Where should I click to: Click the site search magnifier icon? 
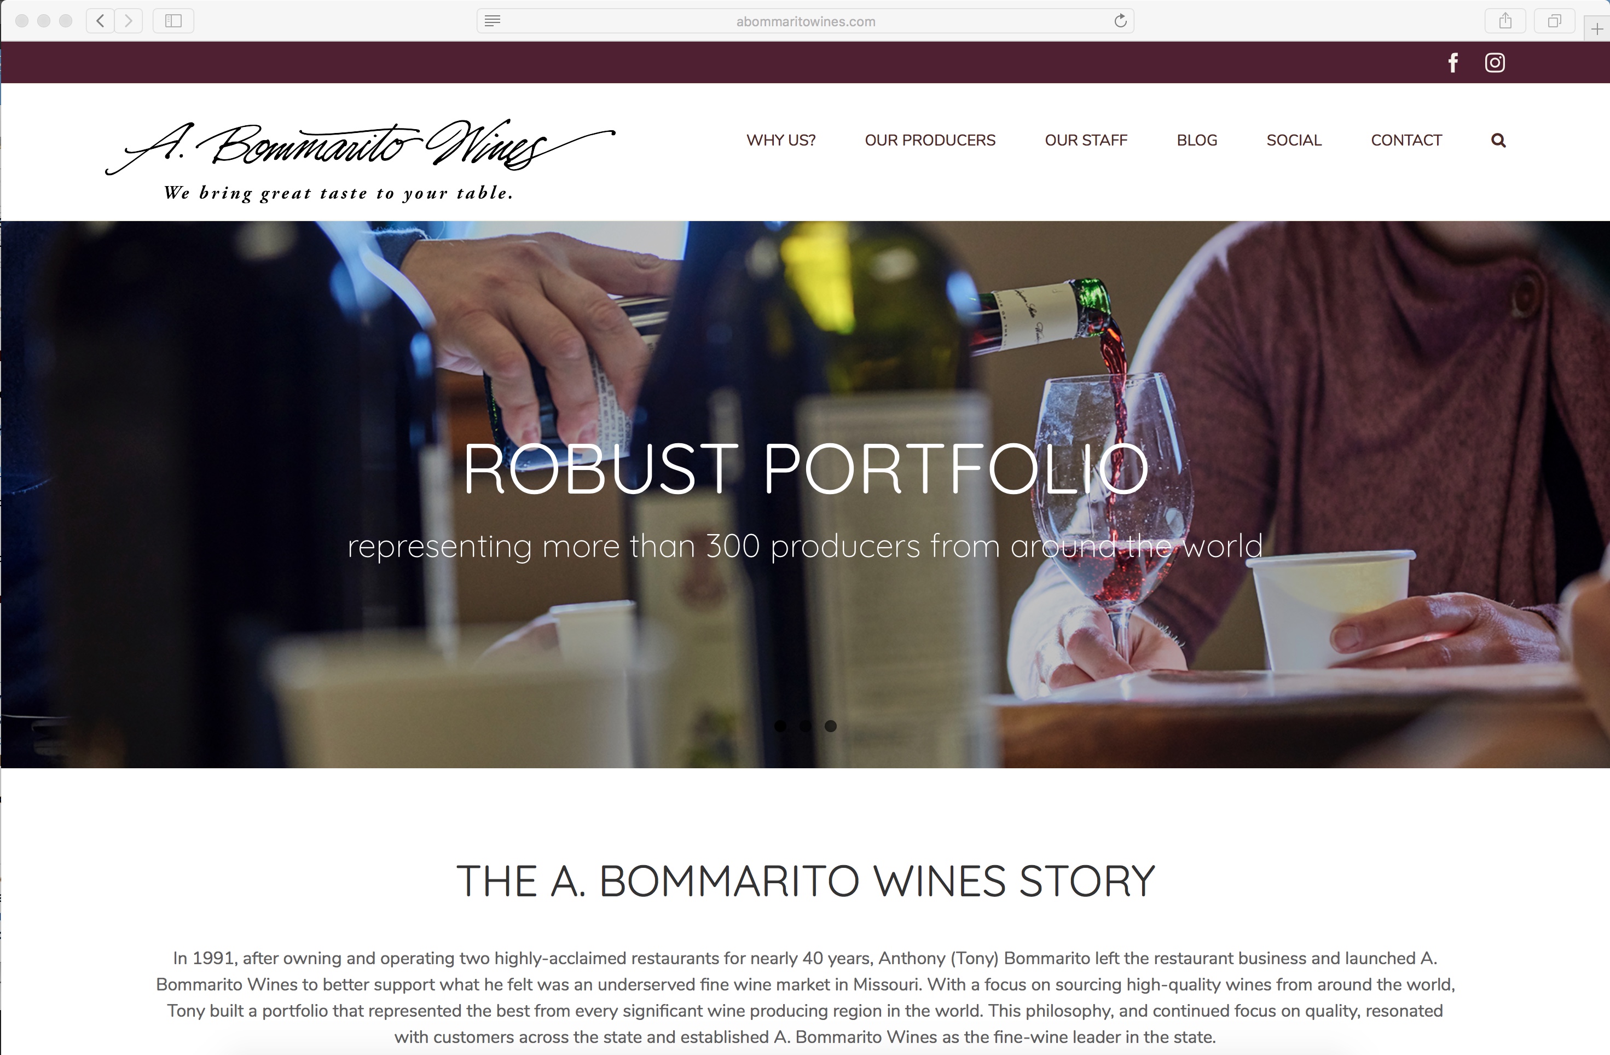1498,141
